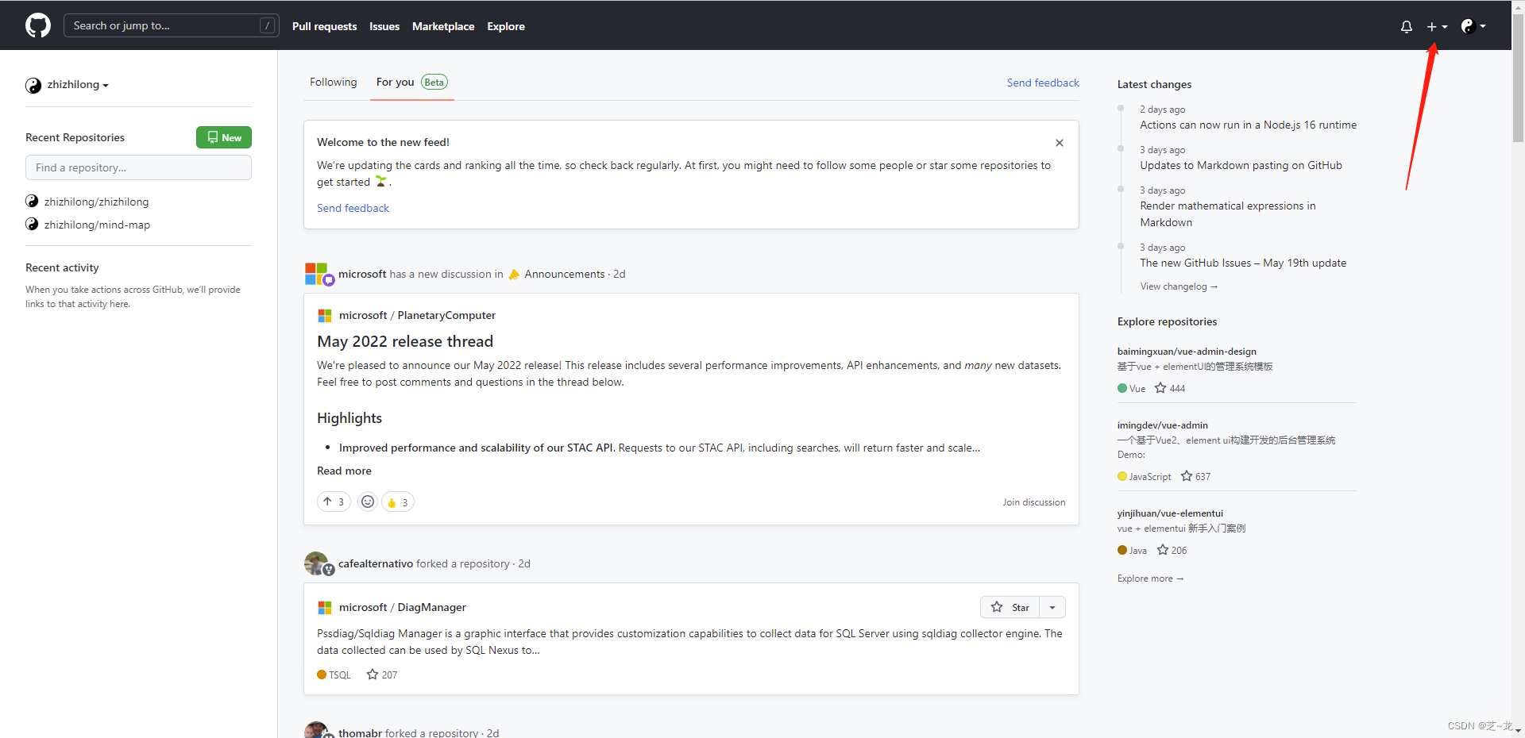The image size is (1525, 738).
Task: Upvote the May 2022 release thread
Action: point(334,502)
